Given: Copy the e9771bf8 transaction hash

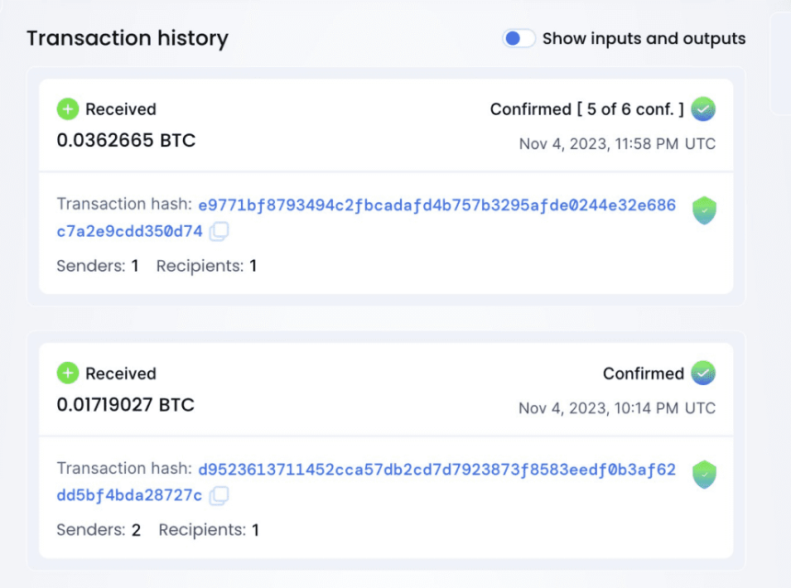Looking at the screenshot, I should point(219,232).
